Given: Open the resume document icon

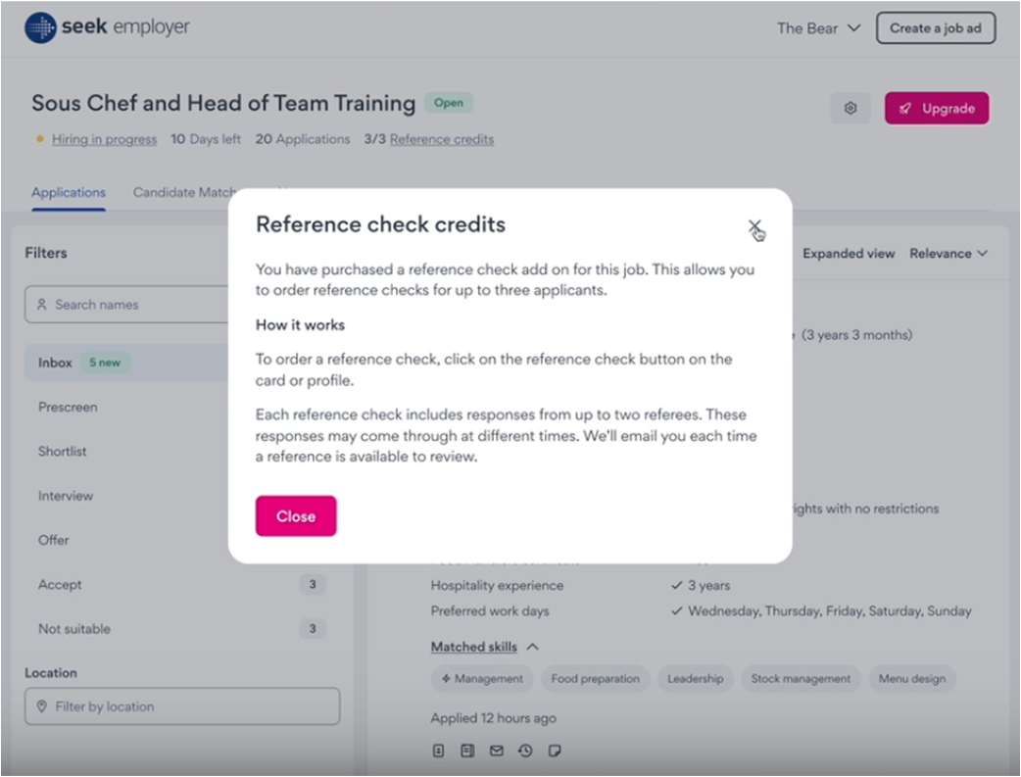Looking at the screenshot, I should coord(467,752).
